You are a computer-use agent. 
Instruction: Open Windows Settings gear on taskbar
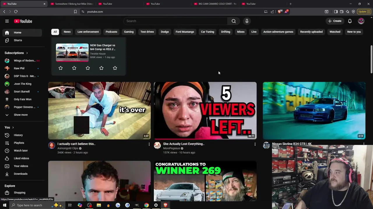click(156, 205)
